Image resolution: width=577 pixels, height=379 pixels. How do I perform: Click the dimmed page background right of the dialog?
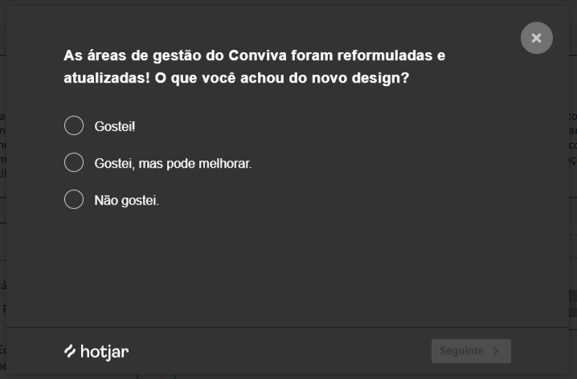(x=573, y=241)
